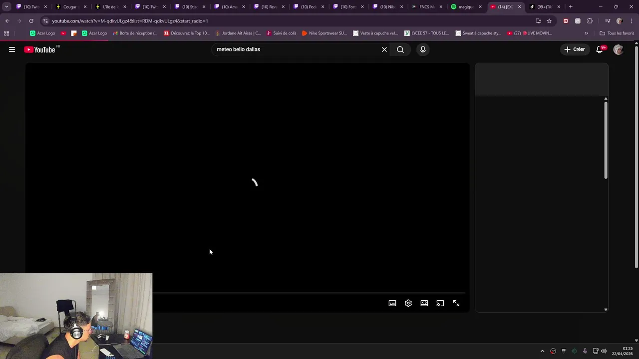
Task: Run the search with the magnifier button
Action: click(400, 49)
